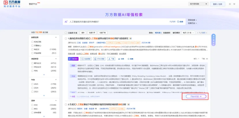
Task: Click the 登录 / 注册 button
Action: tap(217, 4)
